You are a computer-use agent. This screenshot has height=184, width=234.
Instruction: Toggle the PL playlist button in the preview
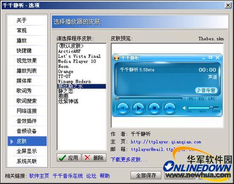(191, 99)
